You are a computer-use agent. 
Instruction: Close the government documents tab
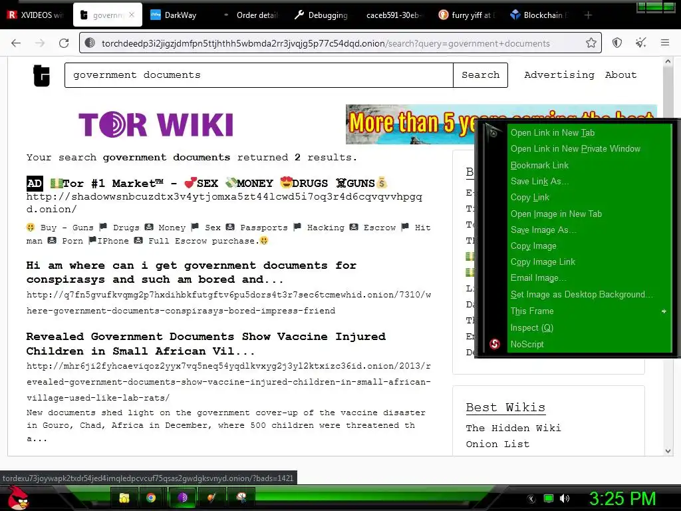click(132, 15)
